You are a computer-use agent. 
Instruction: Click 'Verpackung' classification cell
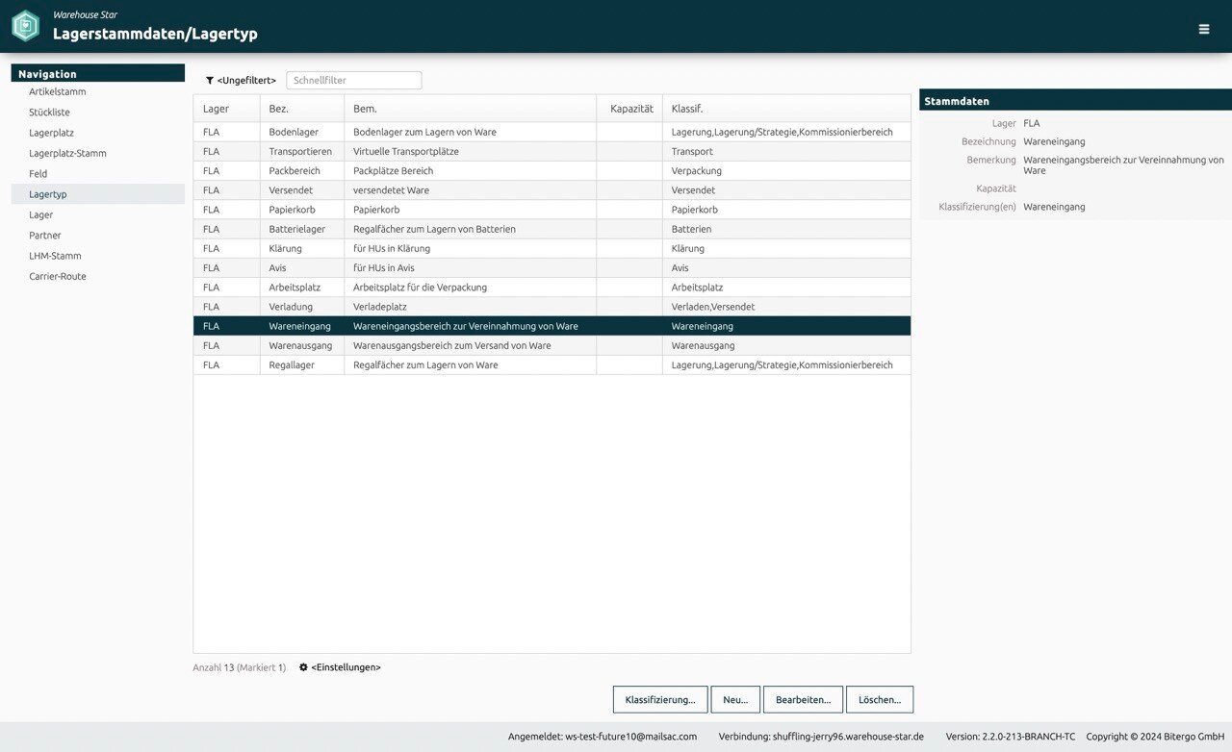tap(786, 171)
